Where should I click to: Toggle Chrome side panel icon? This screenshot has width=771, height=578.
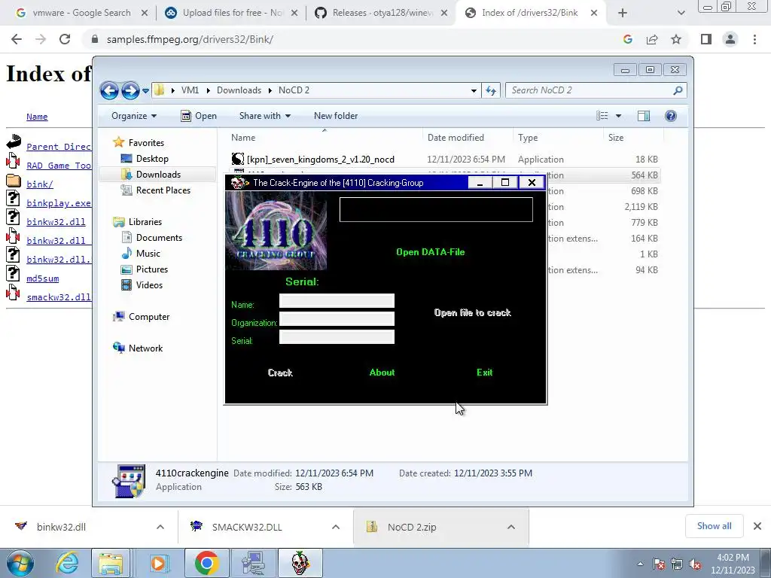point(706,39)
